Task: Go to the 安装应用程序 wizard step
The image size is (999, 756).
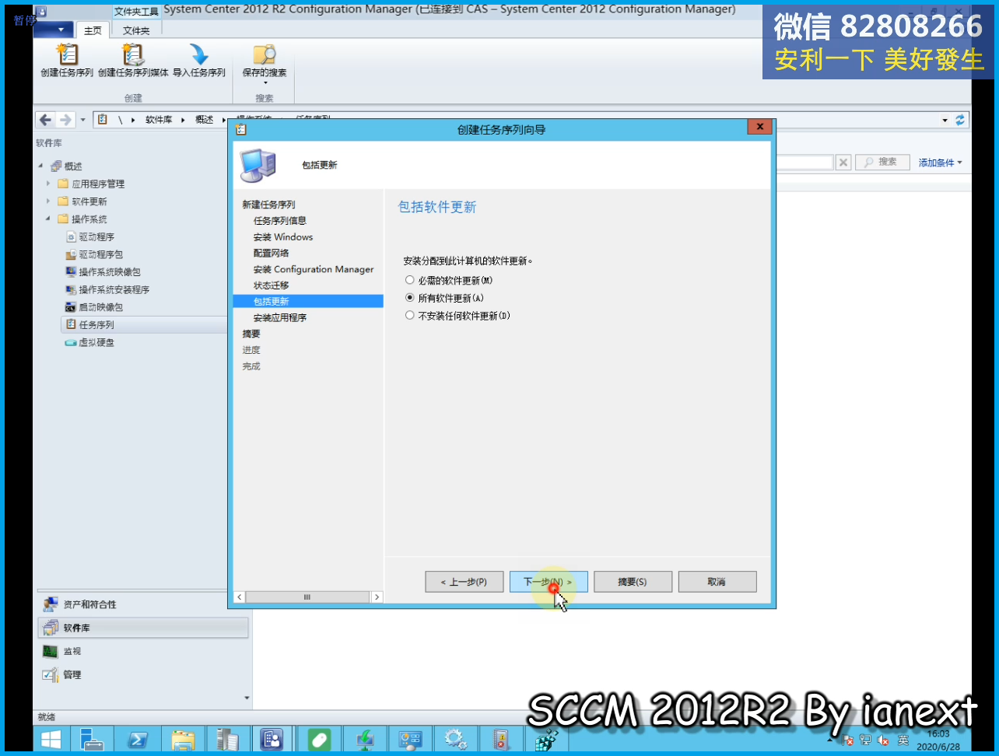Action: pyautogui.click(x=280, y=317)
